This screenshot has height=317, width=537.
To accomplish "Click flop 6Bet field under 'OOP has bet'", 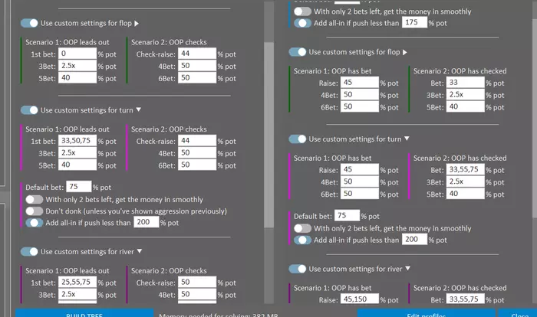I will coord(360,106).
